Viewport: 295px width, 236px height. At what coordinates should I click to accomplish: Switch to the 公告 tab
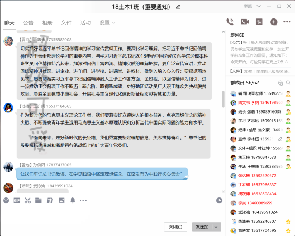(28, 23)
